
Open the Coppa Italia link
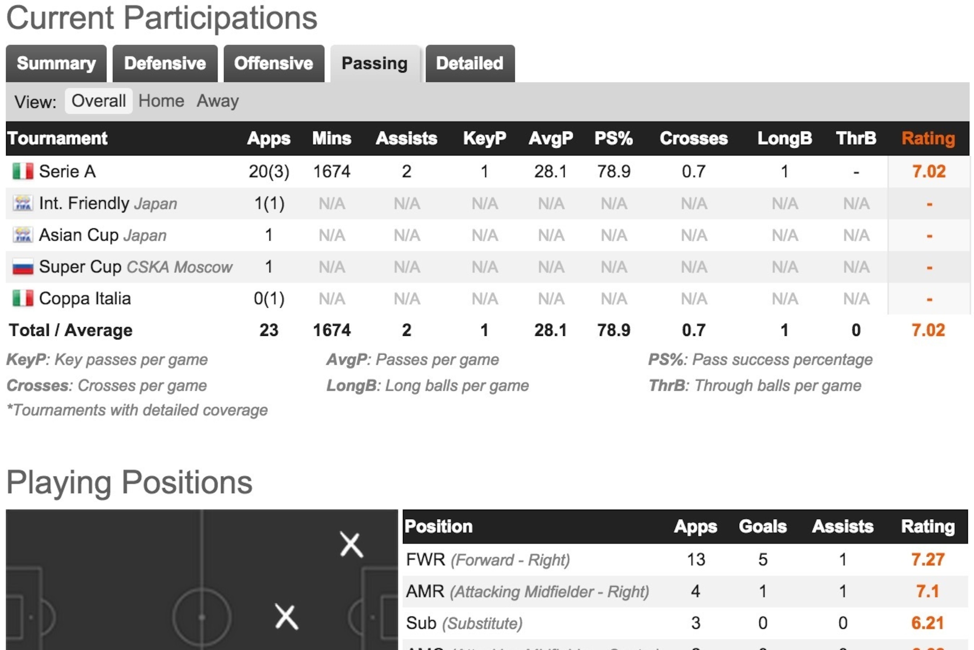click(85, 299)
